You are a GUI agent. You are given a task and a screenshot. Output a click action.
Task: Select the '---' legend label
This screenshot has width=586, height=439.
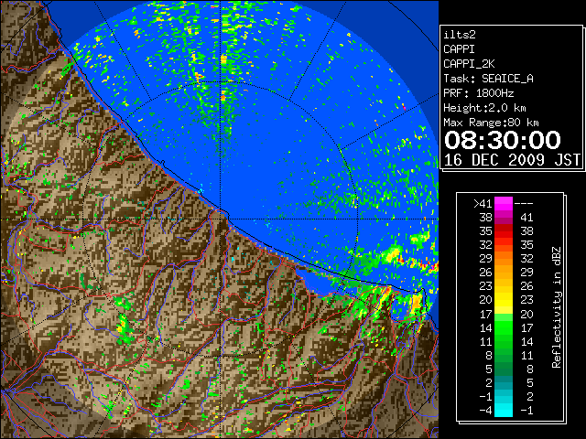click(524, 204)
